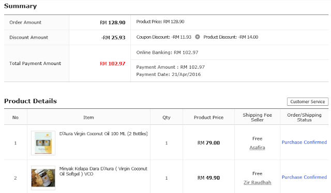This screenshot has width=331, height=193.
Task: Click Purchase Confirmed for the Softgel VCO item
Action: click(304, 177)
